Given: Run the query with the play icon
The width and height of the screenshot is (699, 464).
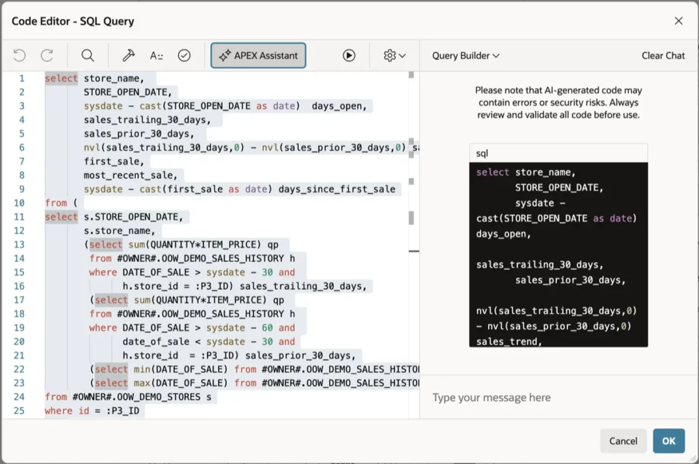Looking at the screenshot, I should coord(349,55).
